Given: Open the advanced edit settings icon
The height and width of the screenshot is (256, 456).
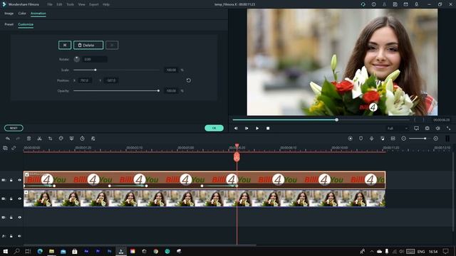Looking at the screenshot, I should 93,139.
